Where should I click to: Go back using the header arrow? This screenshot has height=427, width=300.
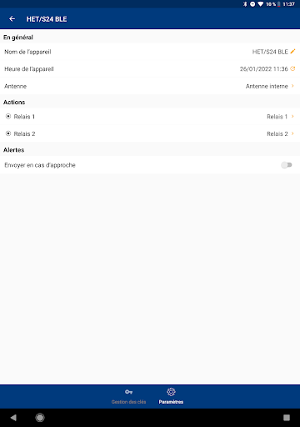tap(12, 19)
